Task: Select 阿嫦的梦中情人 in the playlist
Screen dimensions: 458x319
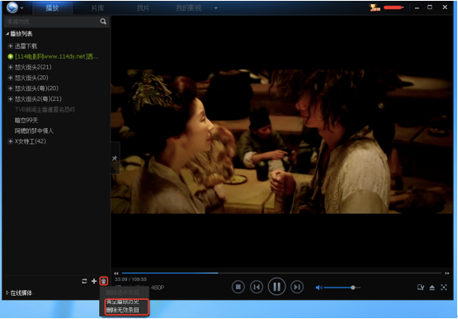Action: [x=34, y=131]
